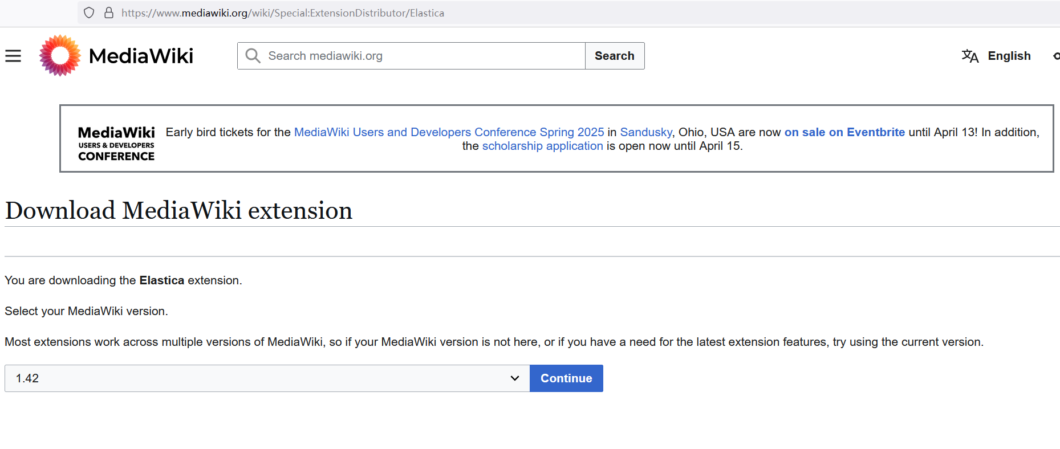The height and width of the screenshot is (449, 1060).
Task: Click the Search button
Action: 615,56
